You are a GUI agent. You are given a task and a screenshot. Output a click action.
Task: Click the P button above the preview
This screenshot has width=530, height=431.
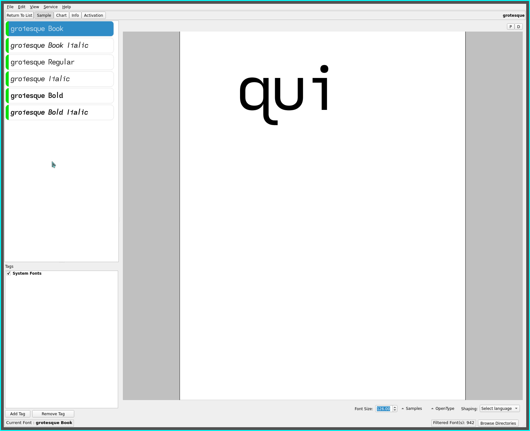pyautogui.click(x=510, y=27)
